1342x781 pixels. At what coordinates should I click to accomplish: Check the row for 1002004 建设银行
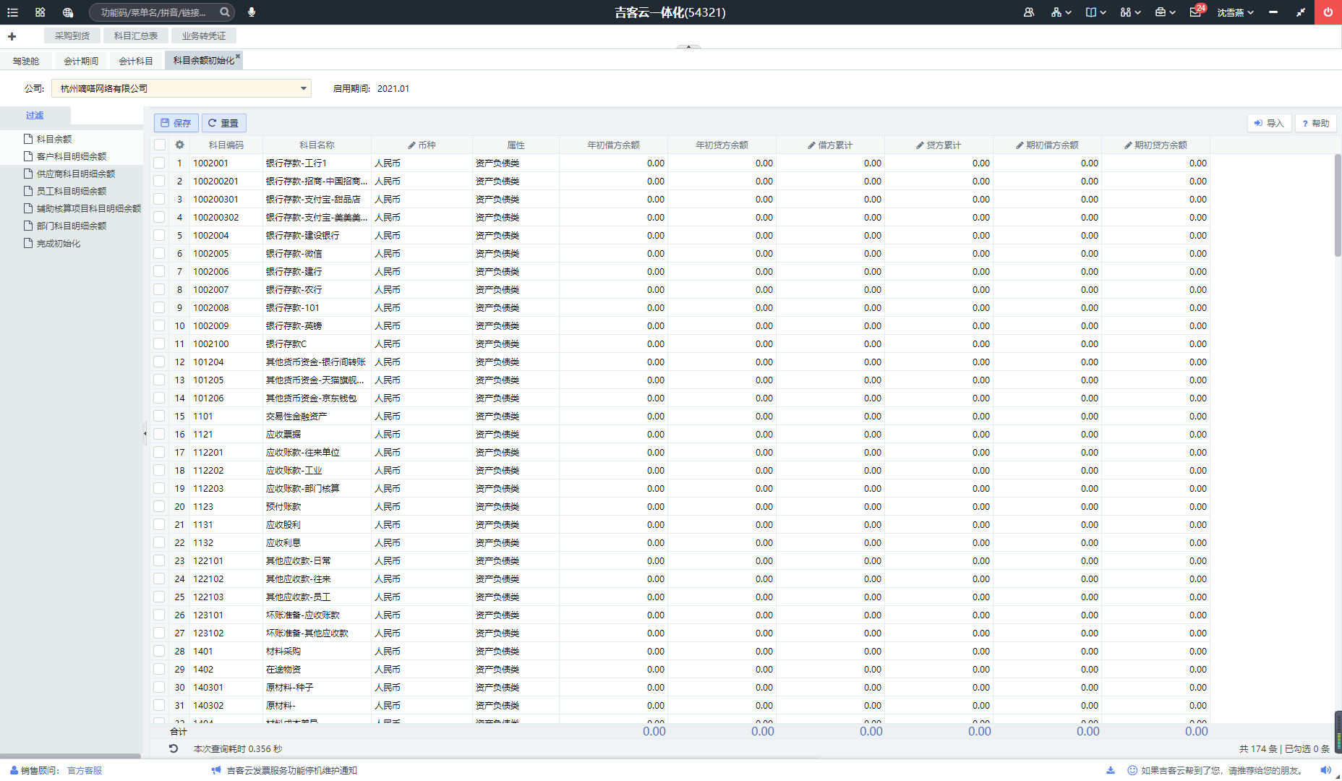point(160,235)
